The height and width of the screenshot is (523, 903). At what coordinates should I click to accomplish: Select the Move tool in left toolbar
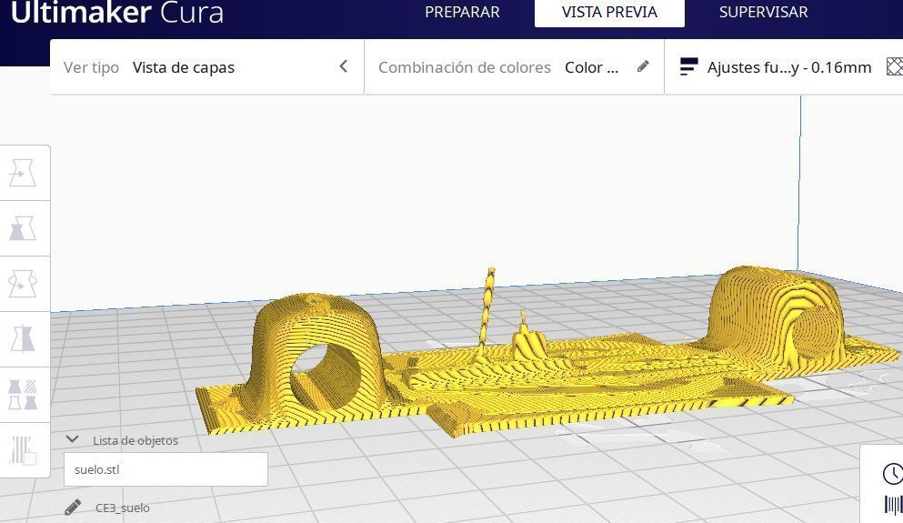click(x=23, y=173)
